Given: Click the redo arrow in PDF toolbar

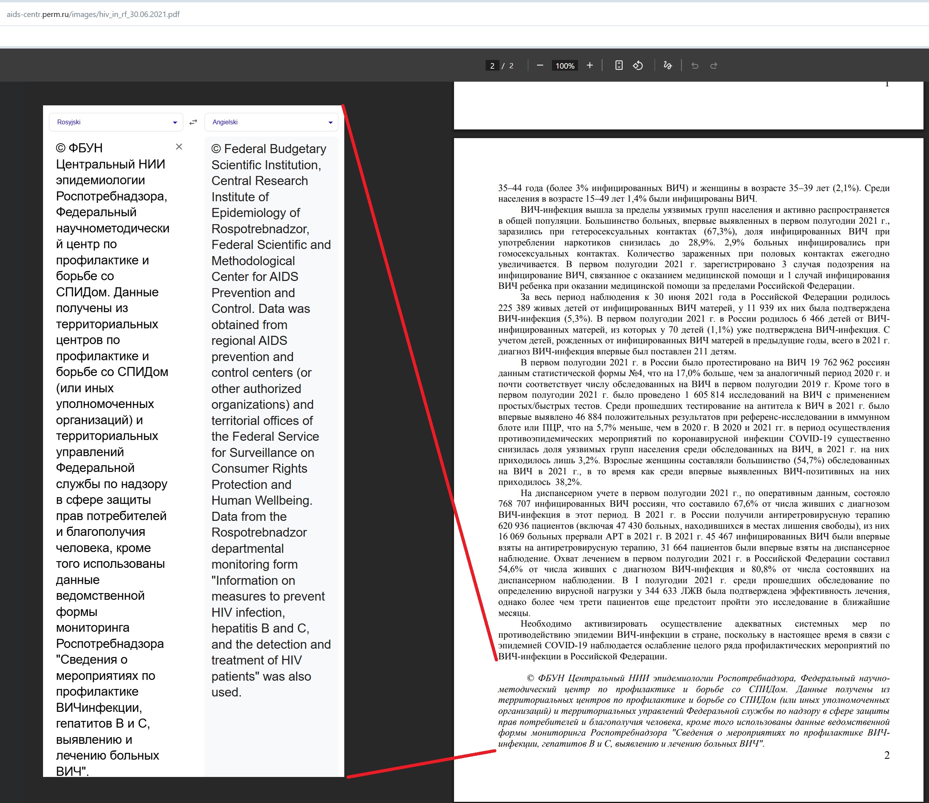Looking at the screenshot, I should coord(714,66).
